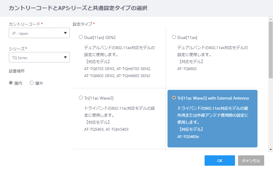This screenshot has width=273, height=173.
Task: Click the highlighted AT-TQ5403e blue card
Action: (213, 118)
